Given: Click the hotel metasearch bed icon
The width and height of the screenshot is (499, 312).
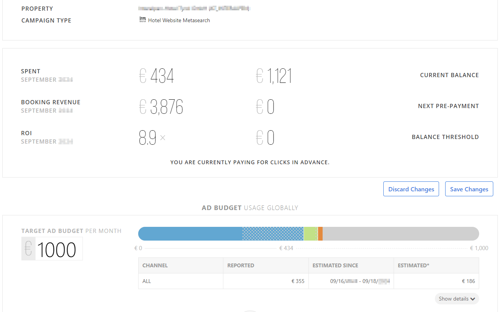Looking at the screenshot, I should click(143, 20).
